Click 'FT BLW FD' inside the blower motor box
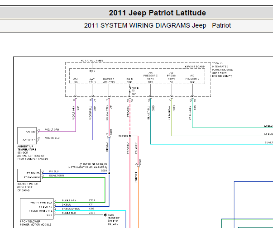This screenshot has height=228, width=273. tap(33, 173)
